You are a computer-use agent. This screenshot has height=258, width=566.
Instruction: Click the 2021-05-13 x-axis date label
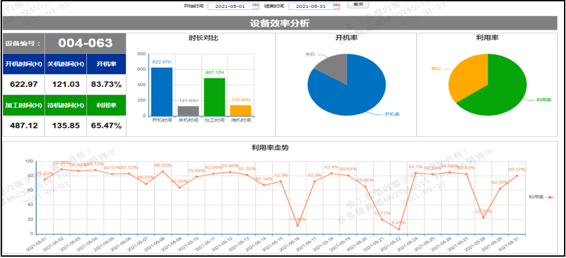pyautogui.click(x=240, y=245)
